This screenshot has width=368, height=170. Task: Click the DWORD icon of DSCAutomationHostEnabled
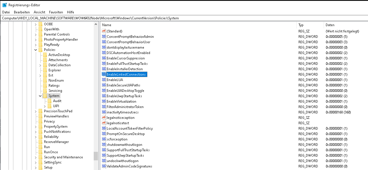[104, 53]
